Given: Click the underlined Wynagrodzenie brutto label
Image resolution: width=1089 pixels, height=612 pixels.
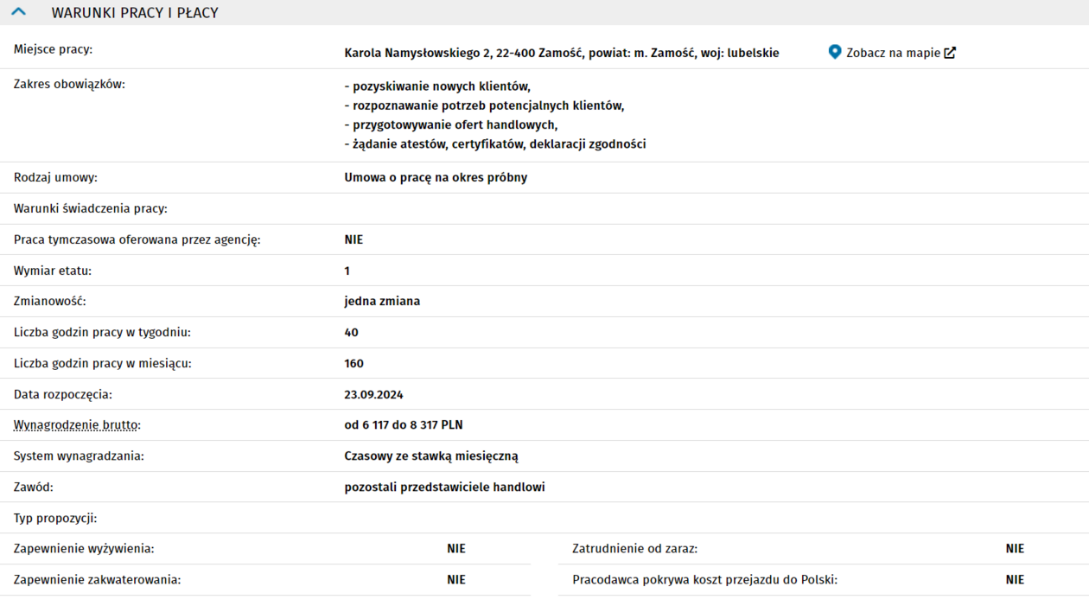Looking at the screenshot, I should 76,425.
